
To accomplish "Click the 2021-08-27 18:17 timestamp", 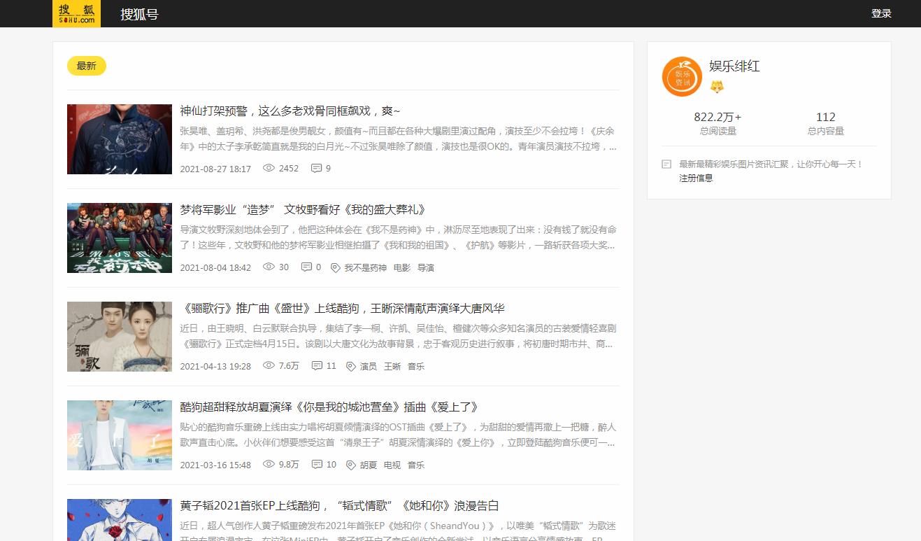I will coord(215,169).
